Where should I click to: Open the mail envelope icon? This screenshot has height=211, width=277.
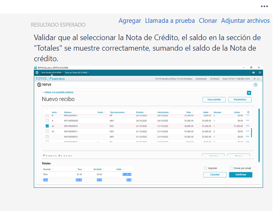[253, 73]
